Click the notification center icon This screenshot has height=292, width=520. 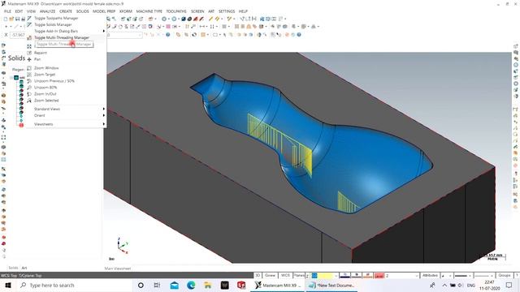coord(509,285)
